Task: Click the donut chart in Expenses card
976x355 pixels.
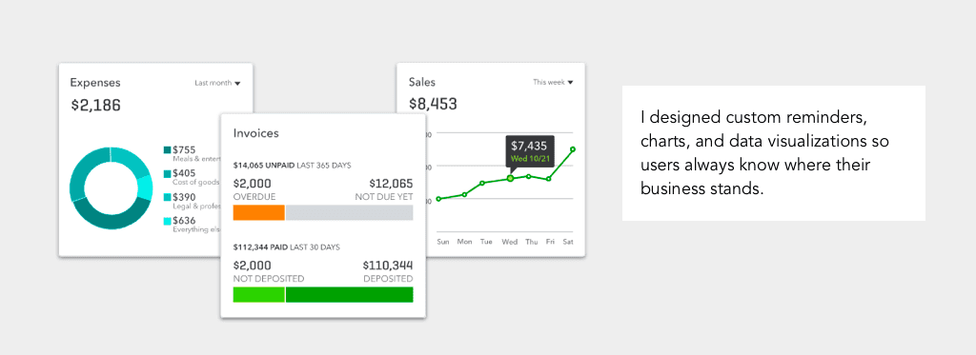Action: [111, 187]
